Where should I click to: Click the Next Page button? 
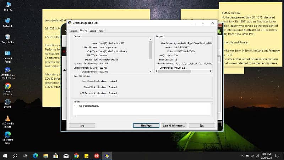(146, 126)
